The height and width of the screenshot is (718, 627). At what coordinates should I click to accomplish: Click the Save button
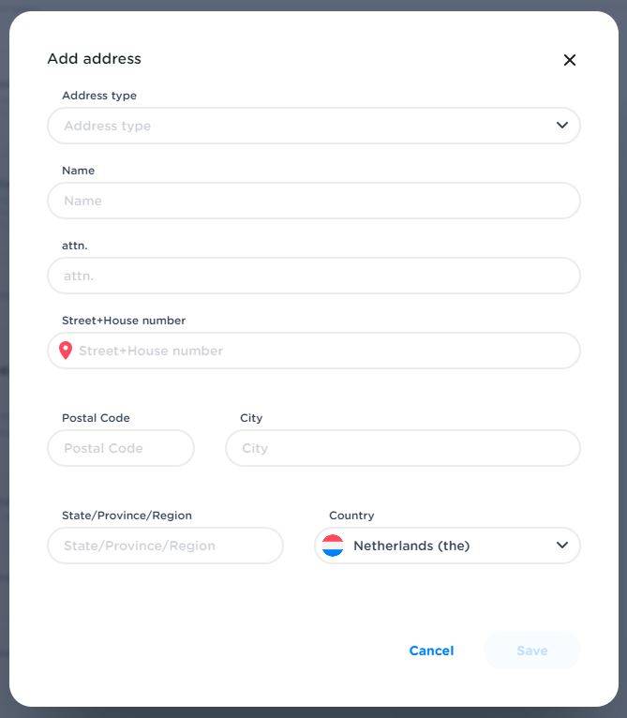coord(531,651)
